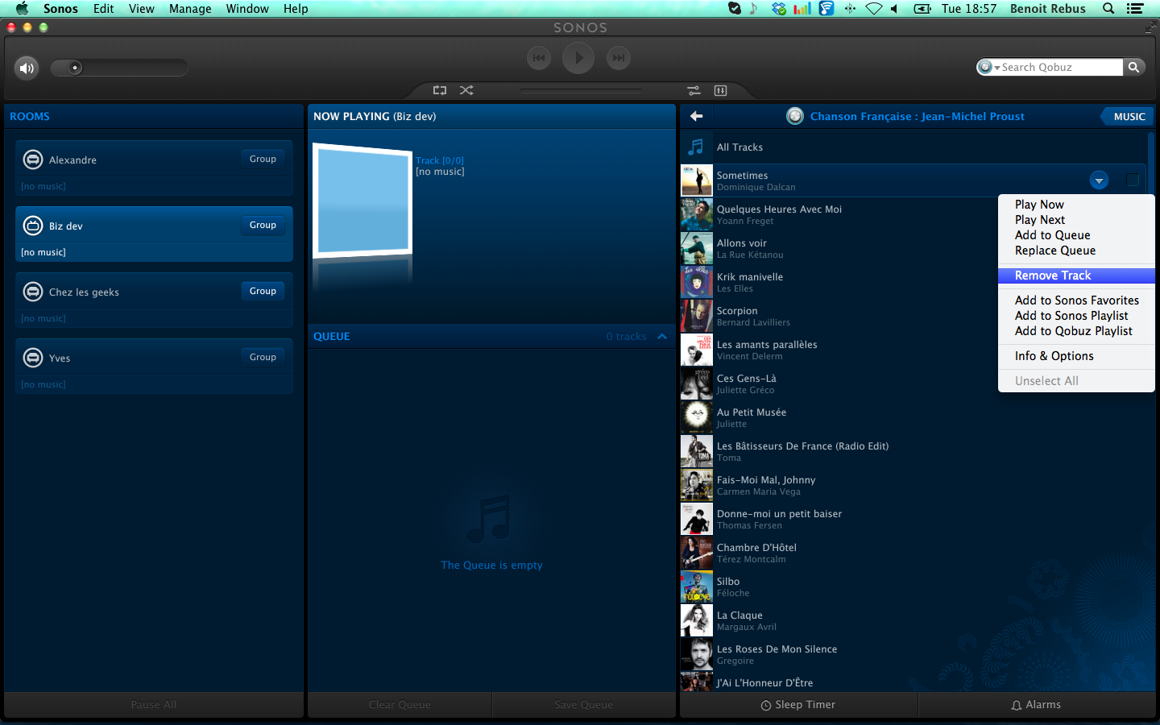Open the Window menu
The image size is (1160, 725).
pyautogui.click(x=247, y=9)
